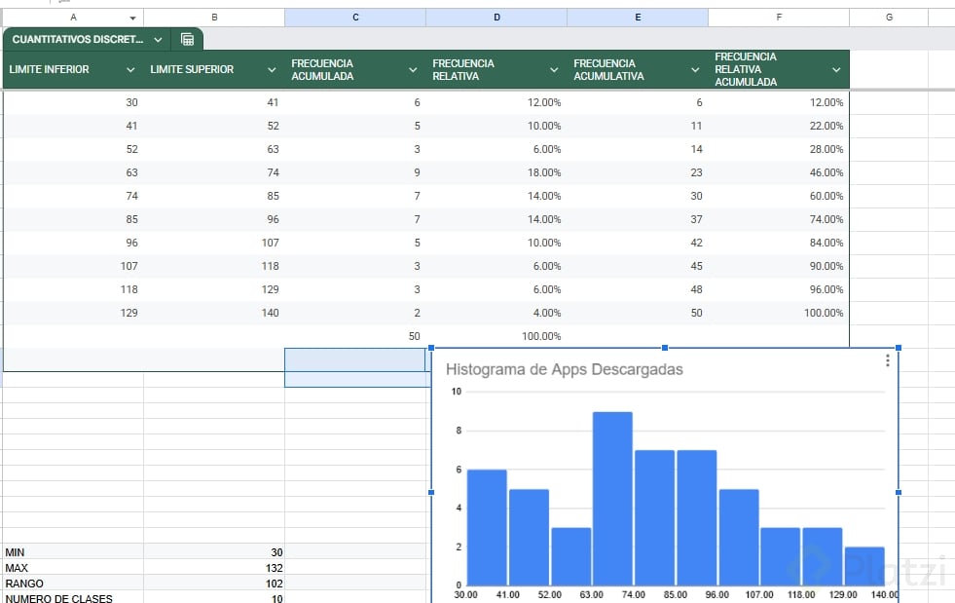Open the FRECUENCIA RELATIVA ACUMULADA column dropdown
The image size is (955, 603).
point(836,70)
